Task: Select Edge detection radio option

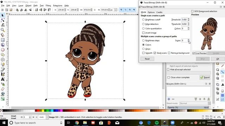Action: (x=143, y=24)
